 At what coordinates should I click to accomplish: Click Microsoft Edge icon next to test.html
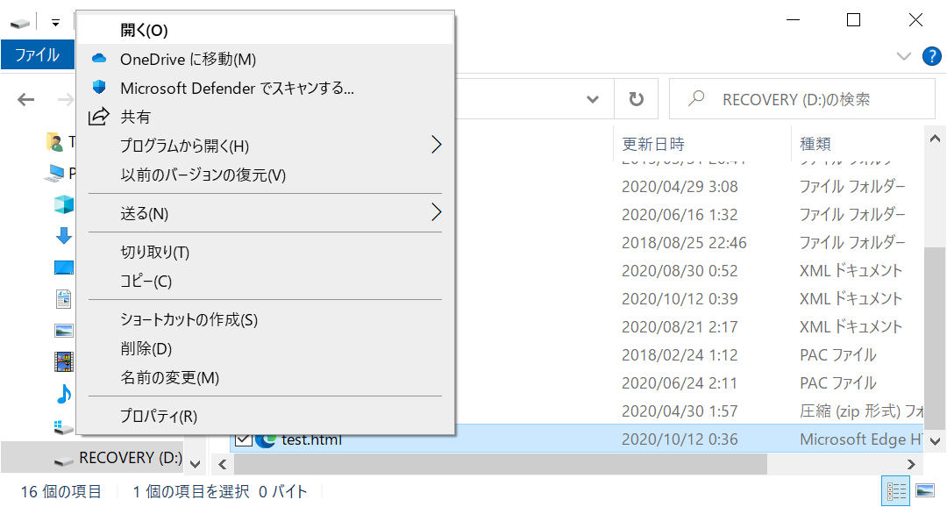(266, 439)
